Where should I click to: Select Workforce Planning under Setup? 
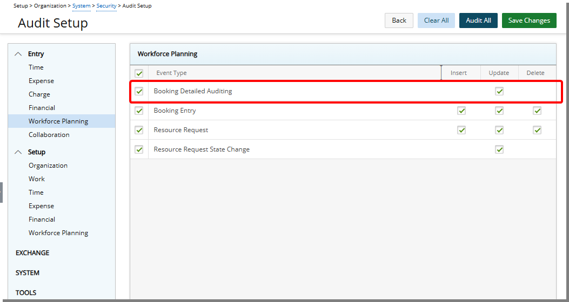click(58, 233)
